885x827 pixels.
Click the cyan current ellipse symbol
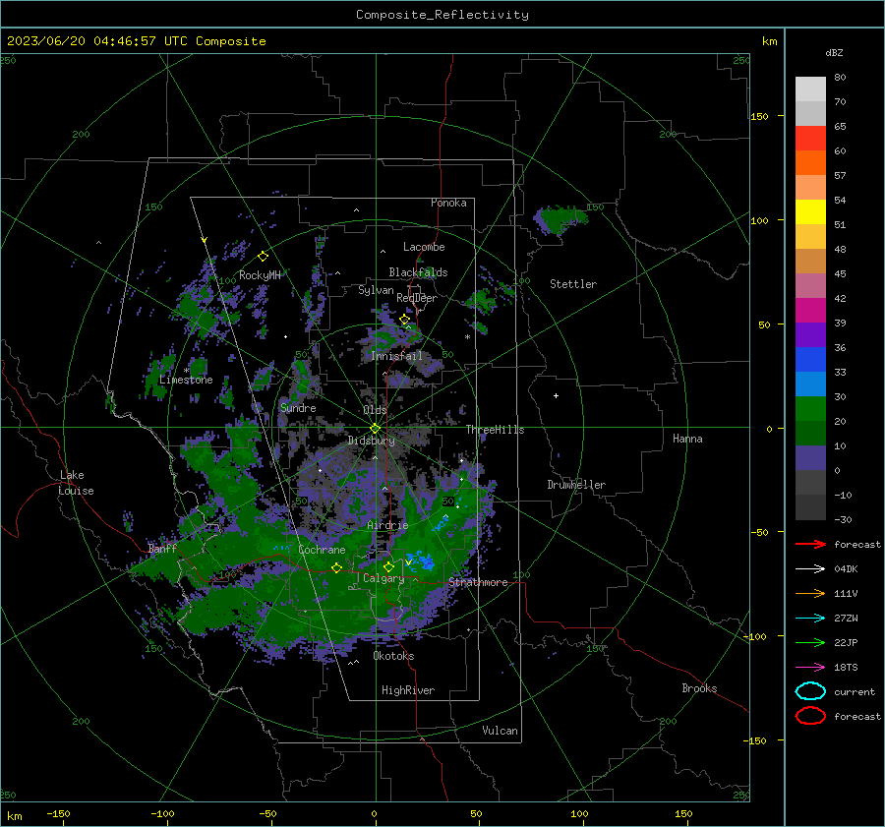point(810,691)
